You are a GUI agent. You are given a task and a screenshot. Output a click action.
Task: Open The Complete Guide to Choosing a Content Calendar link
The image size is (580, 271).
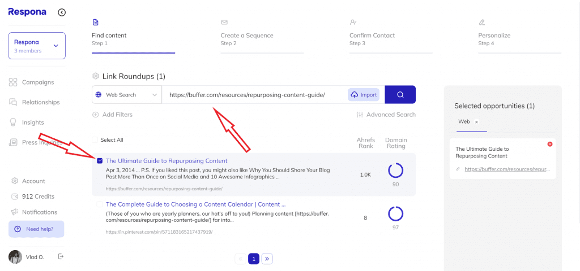[x=195, y=204]
